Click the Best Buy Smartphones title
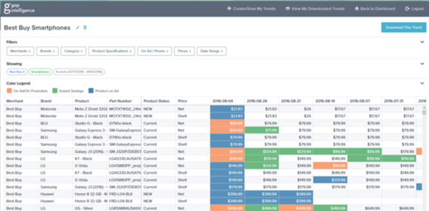This screenshot has height=211, width=429. click(37, 28)
